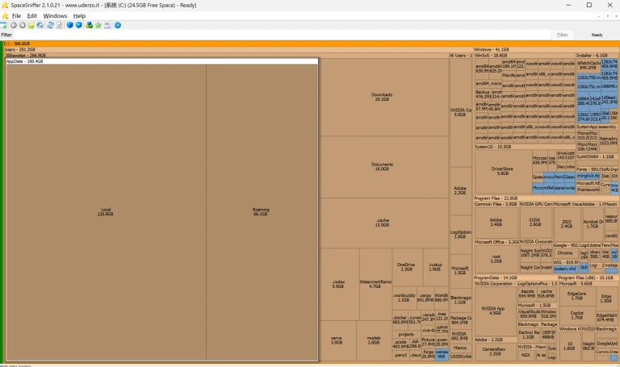Select the venvs 3.0GB block
Screen dimensions: 620x367
point(337,340)
